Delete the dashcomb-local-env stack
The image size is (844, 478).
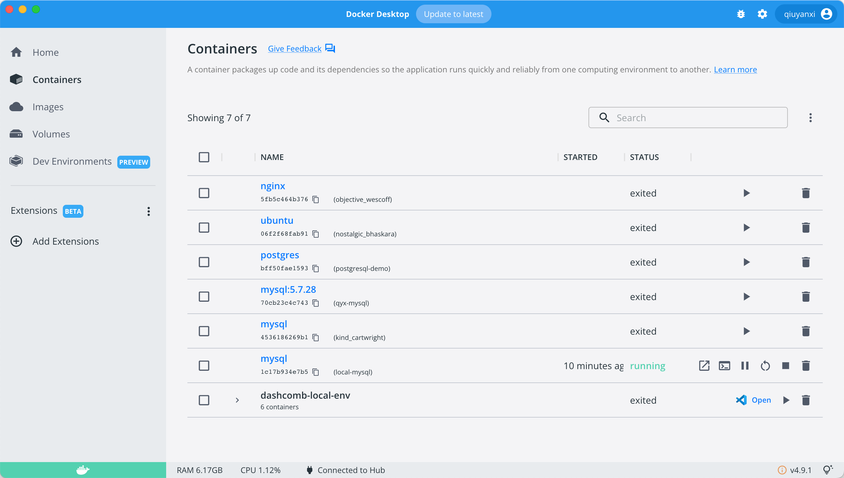pos(806,400)
